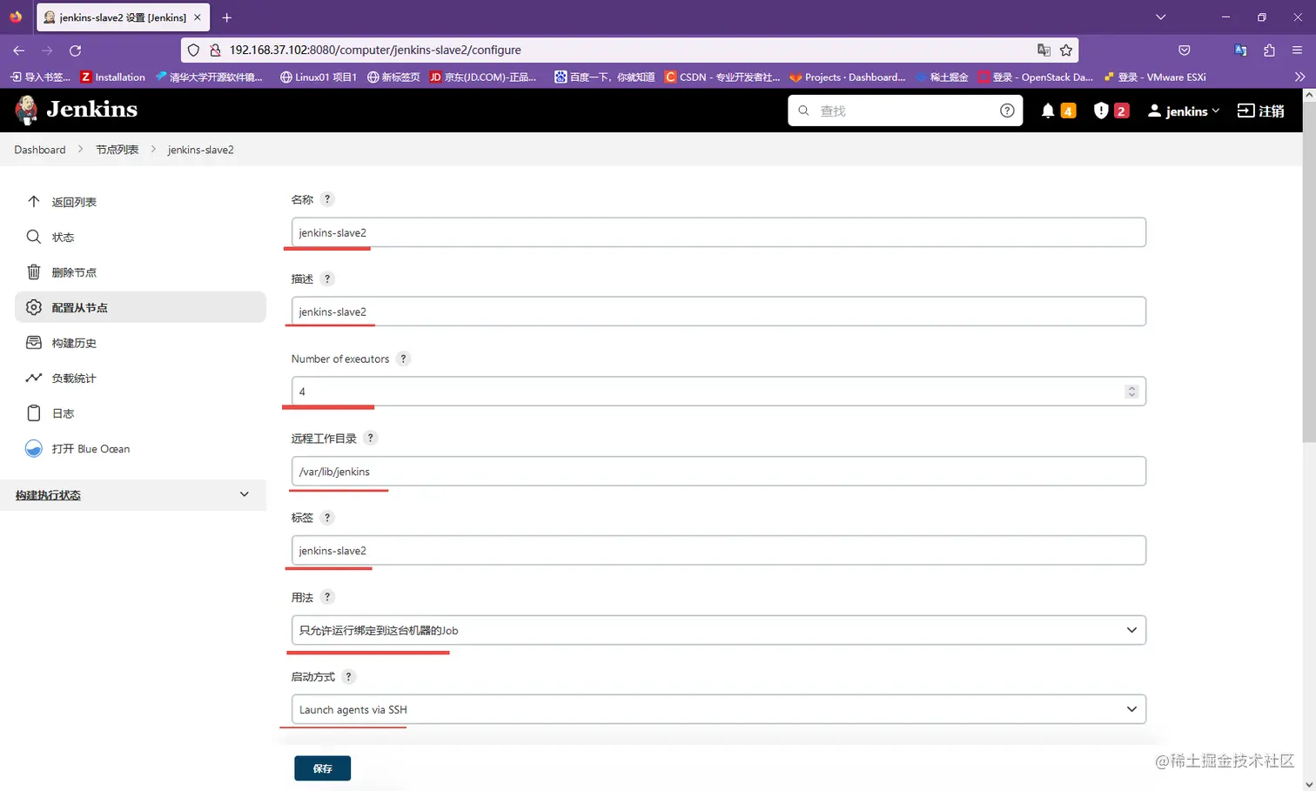Image resolution: width=1316 pixels, height=791 pixels.
Task: Open the Installation bookmark
Action: [113, 77]
